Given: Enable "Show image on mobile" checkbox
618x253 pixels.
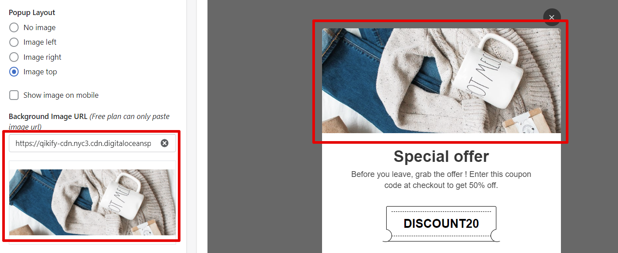Looking at the screenshot, I should click(x=14, y=95).
